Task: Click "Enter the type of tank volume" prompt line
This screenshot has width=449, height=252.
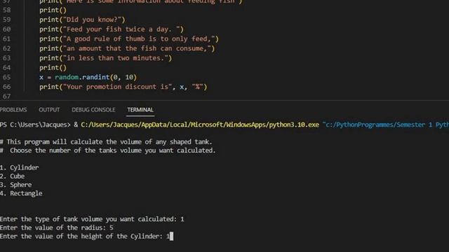Action: point(92,219)
